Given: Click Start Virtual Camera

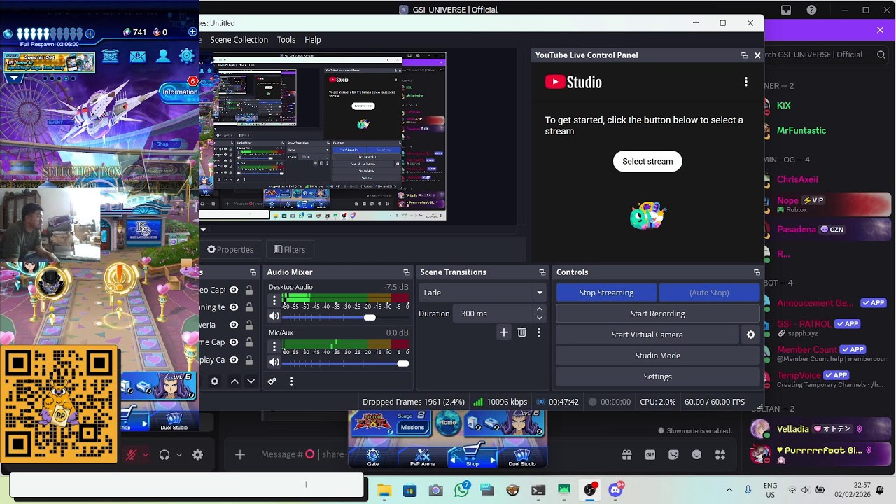Looking at the screenshot, I should (647, 335).
